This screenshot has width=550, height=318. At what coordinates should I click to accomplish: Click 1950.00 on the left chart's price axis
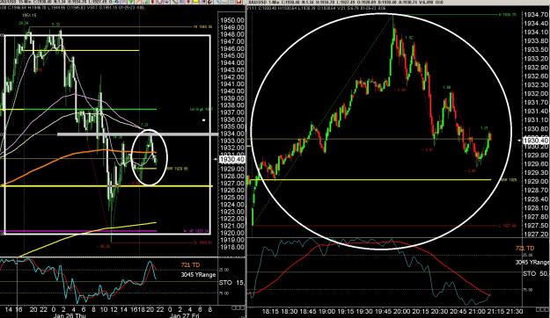coord(232,20)
